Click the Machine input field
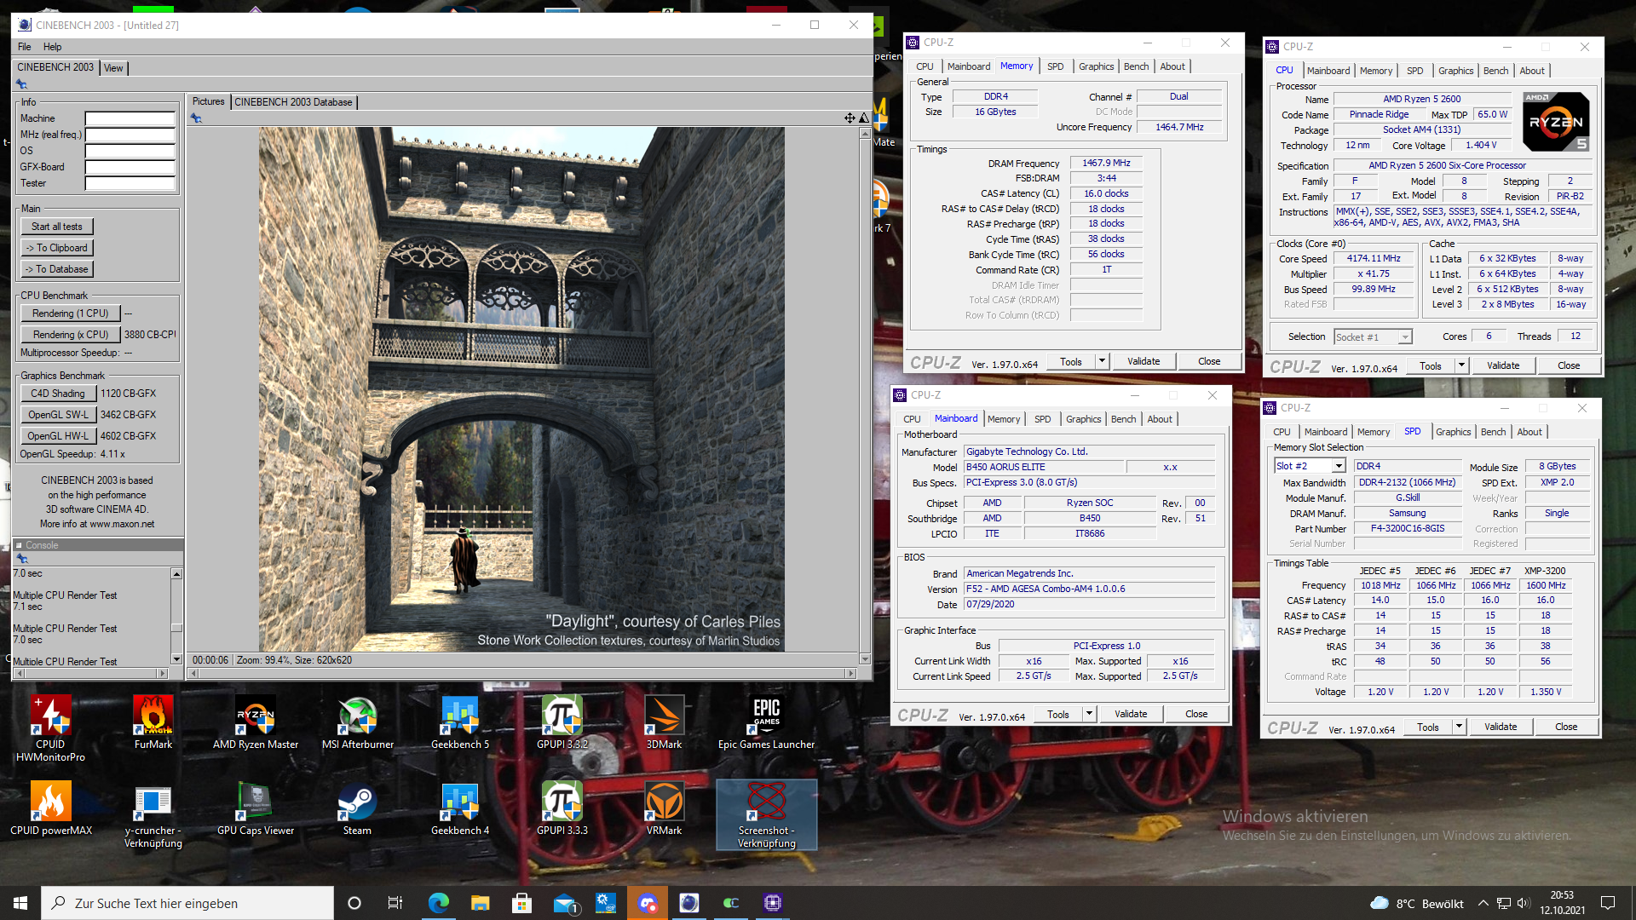 130,118
